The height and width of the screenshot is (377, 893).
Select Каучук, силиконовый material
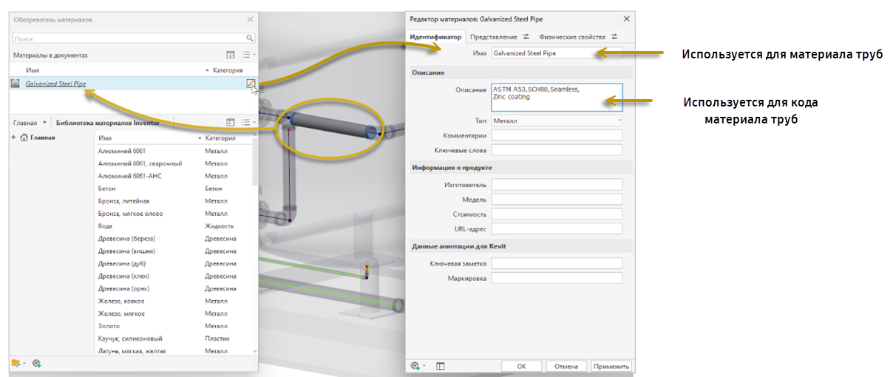(x=174, y=339)
